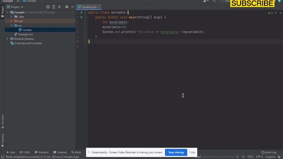Click line number 7 in gutter
Image resolution: width=283 pixels, height=159 pixels.
[x=78, y=42]
